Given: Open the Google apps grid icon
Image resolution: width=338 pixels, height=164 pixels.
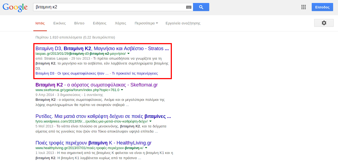Looking at the screenshot, I should coord(304,7).
